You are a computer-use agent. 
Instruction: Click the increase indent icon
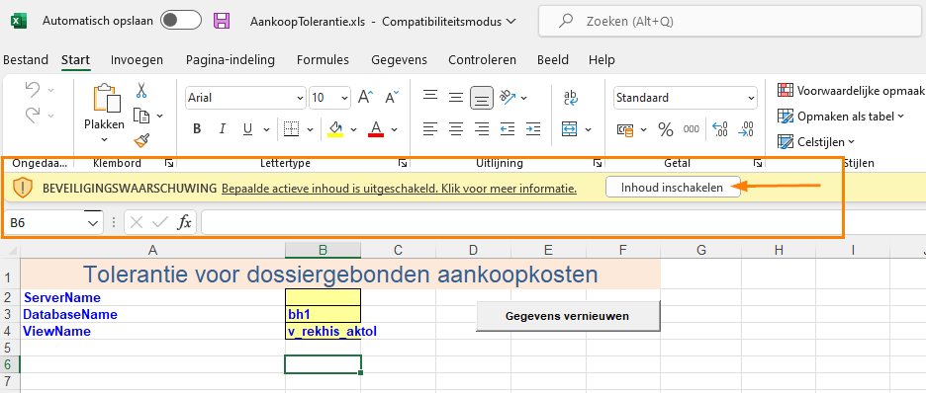point(533,128)
